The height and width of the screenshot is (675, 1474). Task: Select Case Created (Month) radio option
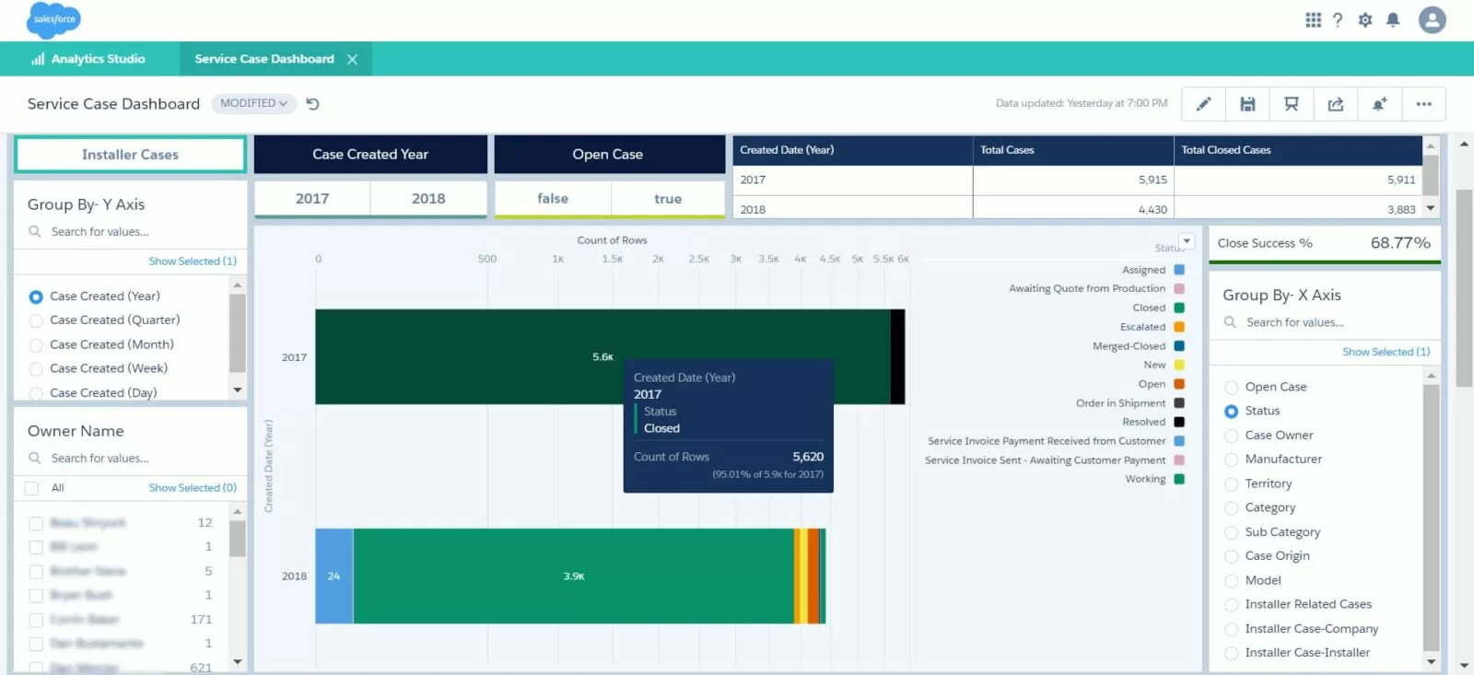[36, 344]
